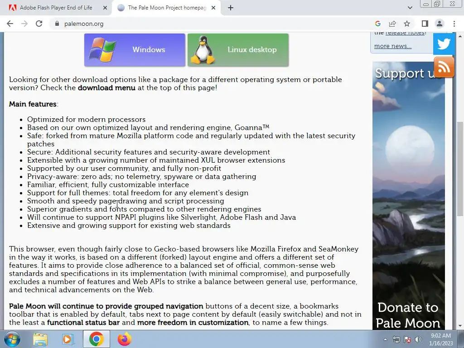This screenshot has width=464, height=348.
Task: Open the volume speaker tray icon
Action: (x=418, y=339)
